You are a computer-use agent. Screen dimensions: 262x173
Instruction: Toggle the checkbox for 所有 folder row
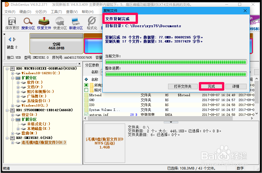point(86,85)
